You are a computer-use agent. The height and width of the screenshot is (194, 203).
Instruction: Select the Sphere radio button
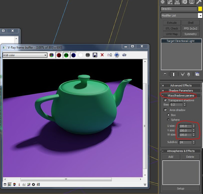pyautogui.click(x=169, y=120)
